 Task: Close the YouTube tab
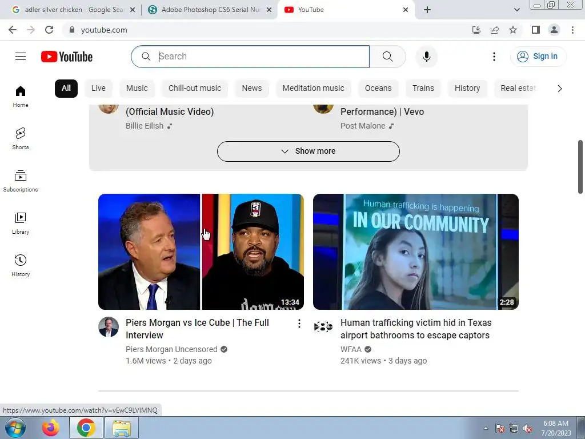[x=406, y=10]
